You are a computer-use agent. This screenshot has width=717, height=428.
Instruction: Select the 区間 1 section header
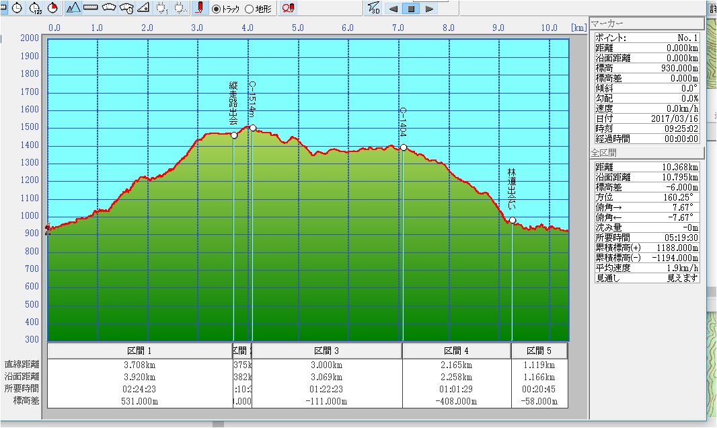point(139,351)
